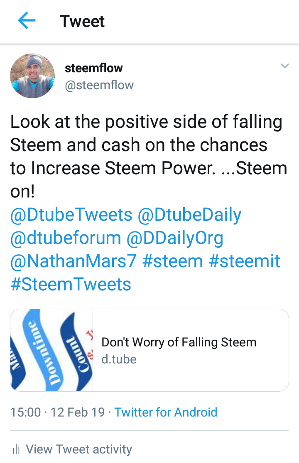
Task: Tap the tweet timestamp 15:00 · 12 Feb 19
Action: pyautogui.click(x=57, y=412)
